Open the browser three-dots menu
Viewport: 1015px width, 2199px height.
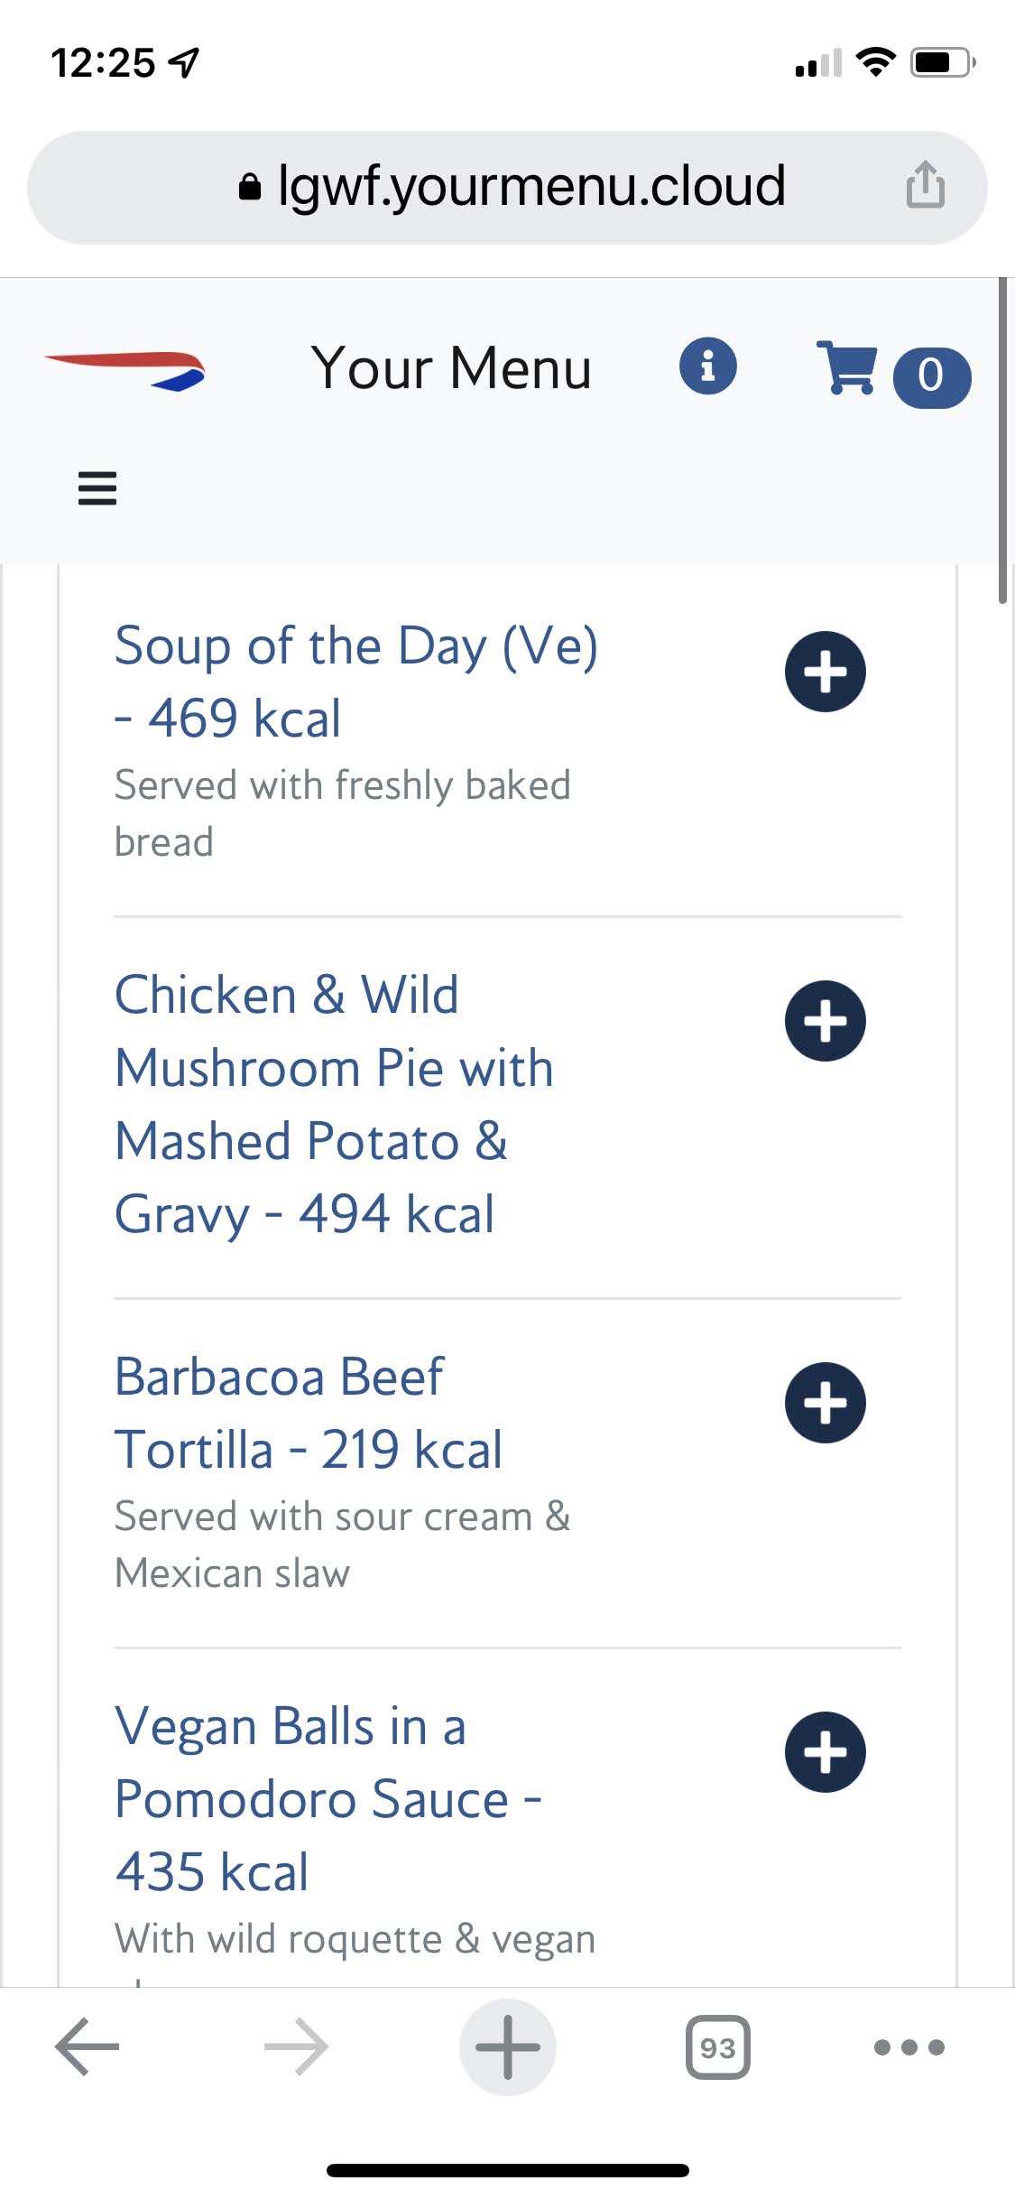pyautogui.click(x=909, y=2046)
